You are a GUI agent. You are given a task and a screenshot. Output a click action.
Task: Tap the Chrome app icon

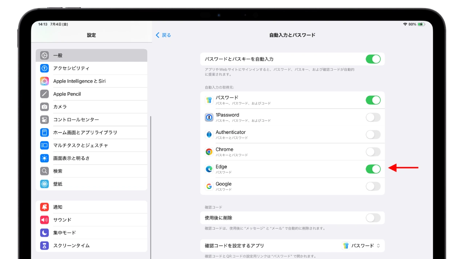(x=209, y=152)
